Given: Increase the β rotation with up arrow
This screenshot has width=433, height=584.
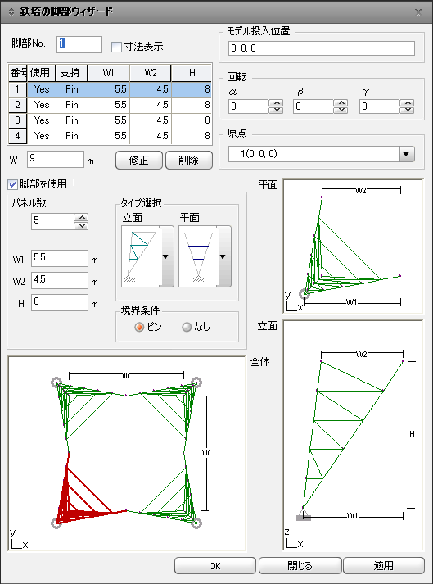Looking at the screenshot, I should (341, 103).
